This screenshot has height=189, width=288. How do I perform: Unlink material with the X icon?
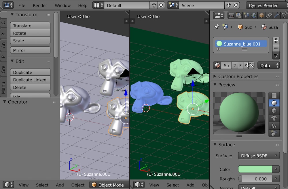pos(251,66)
